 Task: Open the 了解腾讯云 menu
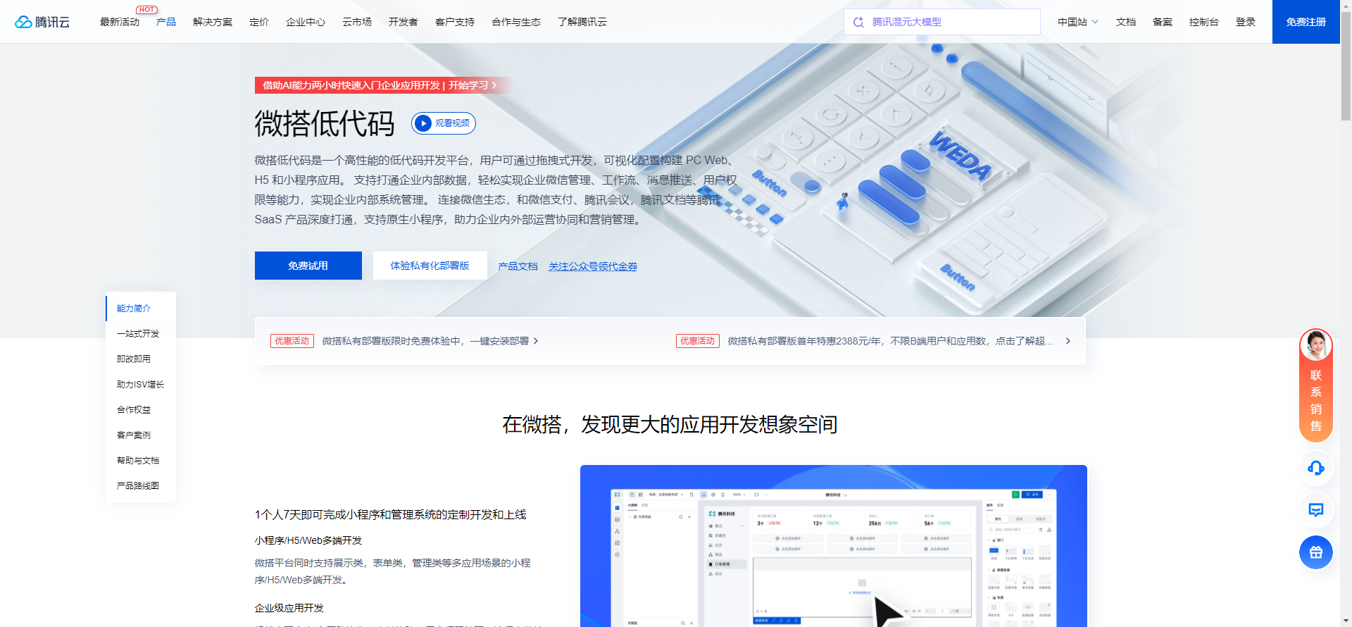pos(582,22)
